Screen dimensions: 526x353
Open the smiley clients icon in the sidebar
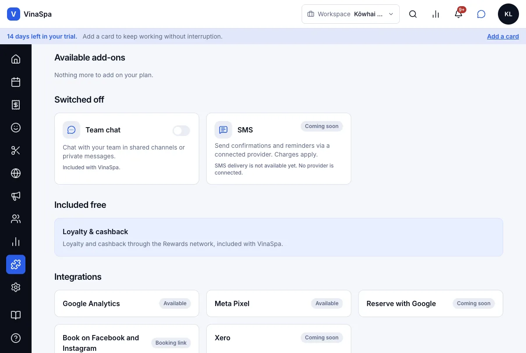coord(16,128)
